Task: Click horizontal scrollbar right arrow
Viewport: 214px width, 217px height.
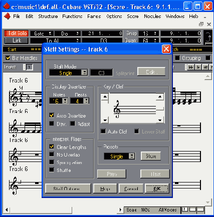Action: coord(120,209)
